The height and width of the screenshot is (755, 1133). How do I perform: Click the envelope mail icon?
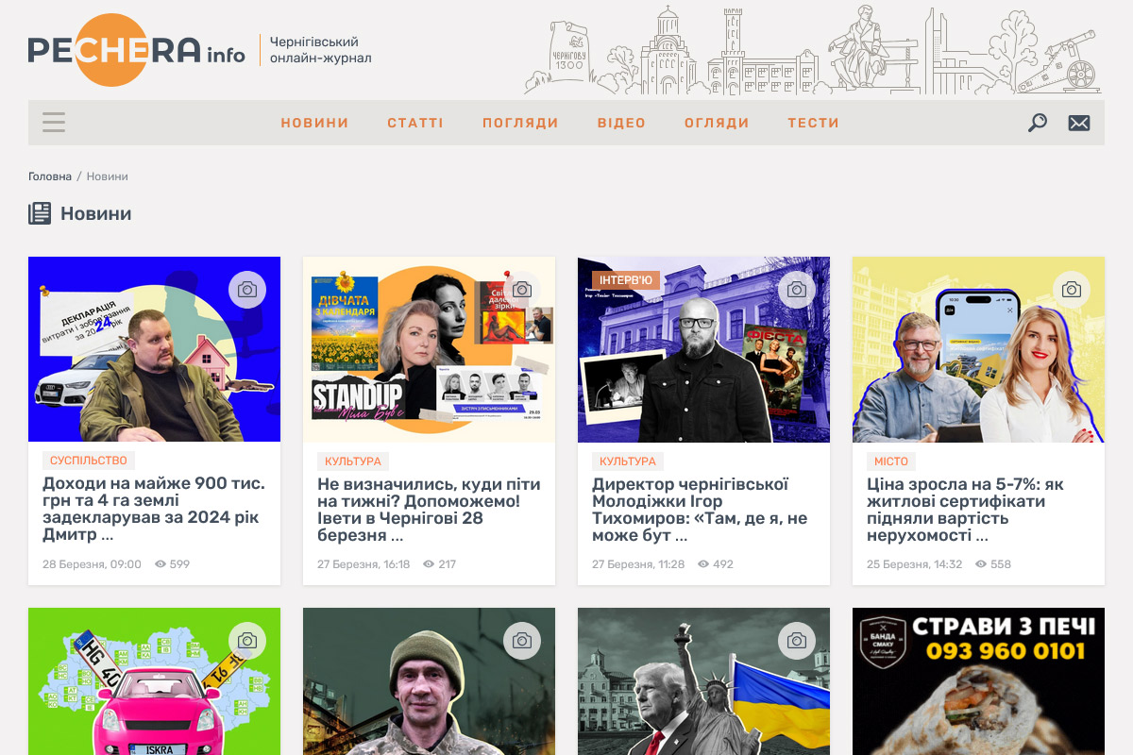point(1078,123)
